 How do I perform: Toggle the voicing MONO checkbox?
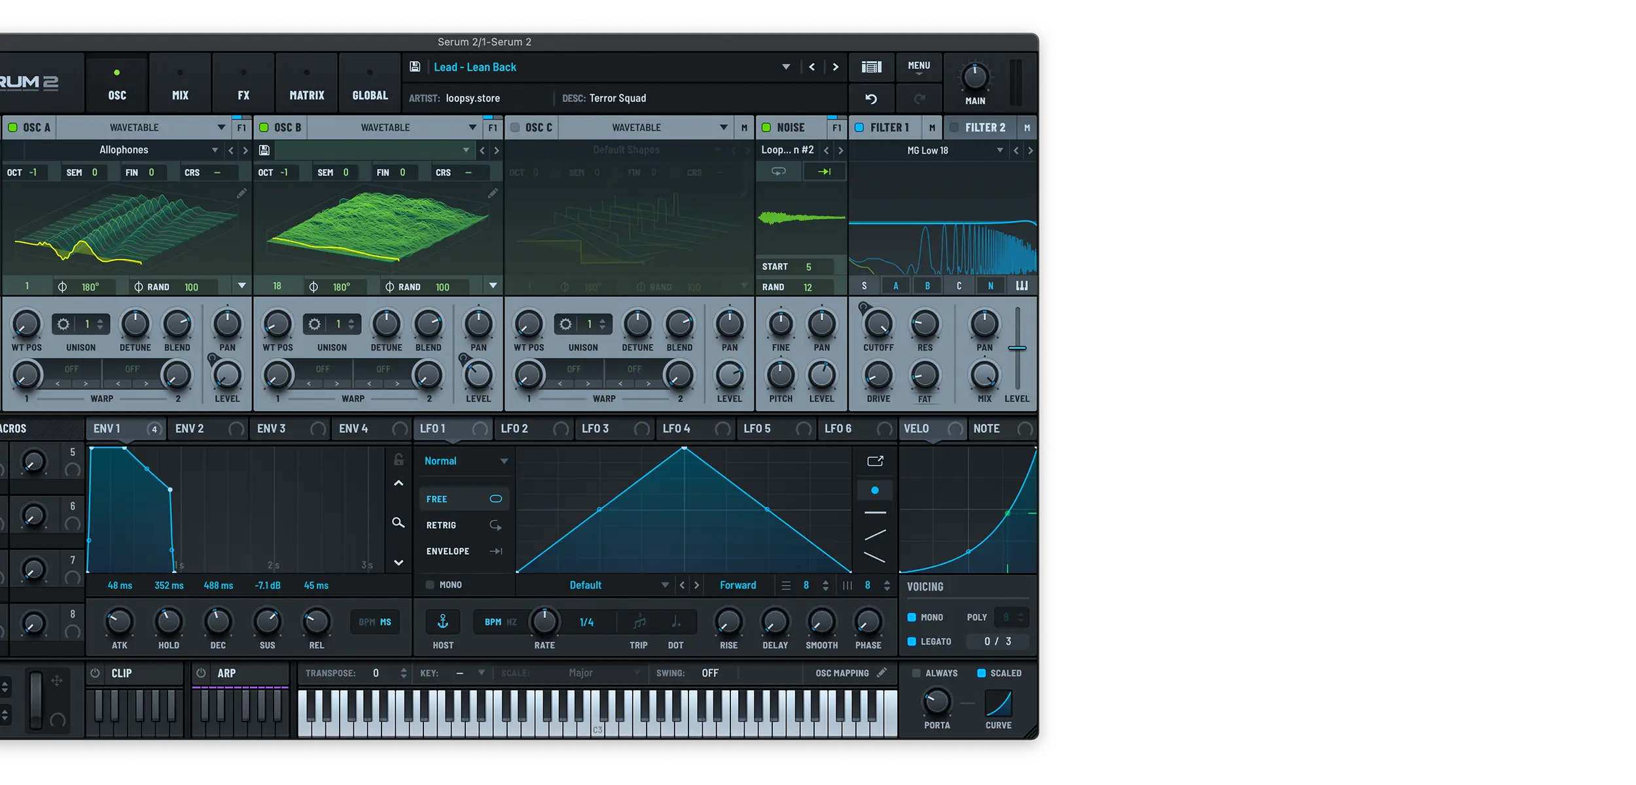point(912,617)
